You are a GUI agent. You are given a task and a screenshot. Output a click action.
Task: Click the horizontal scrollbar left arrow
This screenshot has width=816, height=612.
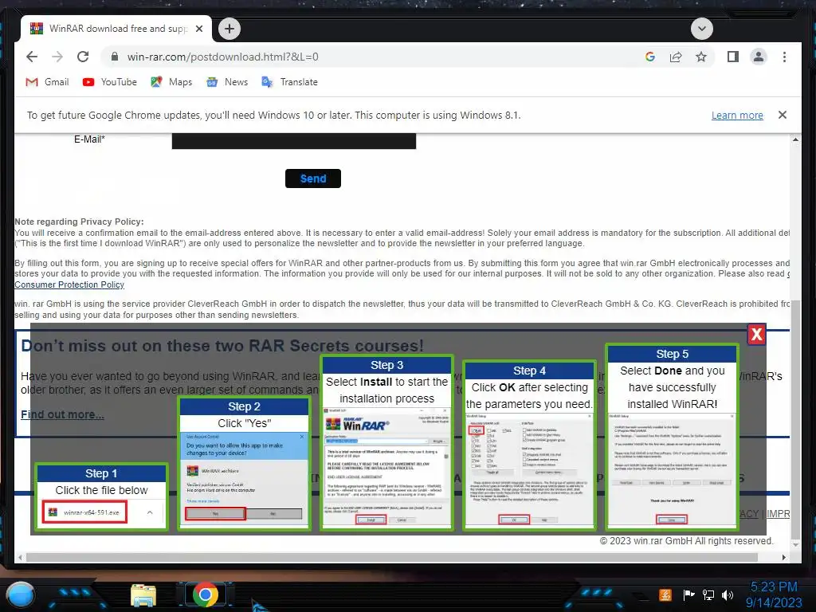coord(20,557)
